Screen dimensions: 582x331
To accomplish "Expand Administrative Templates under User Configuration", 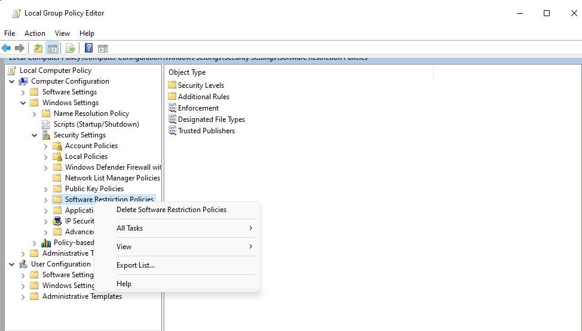I will [23, 297].
